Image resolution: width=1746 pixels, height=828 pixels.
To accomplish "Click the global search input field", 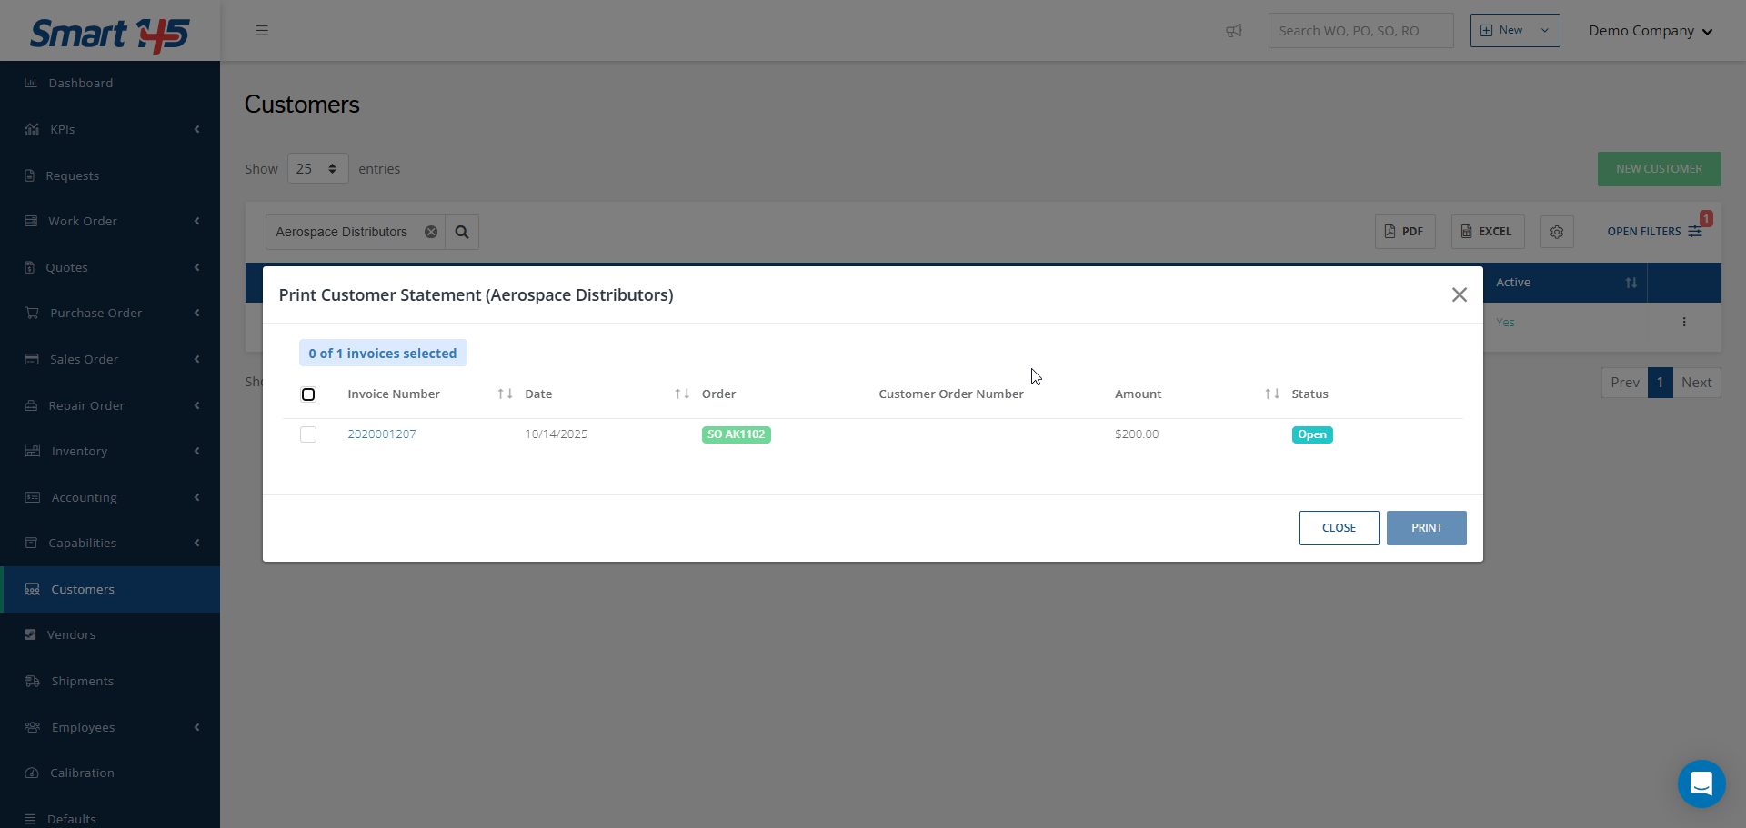I will (x=1360, y=31).
